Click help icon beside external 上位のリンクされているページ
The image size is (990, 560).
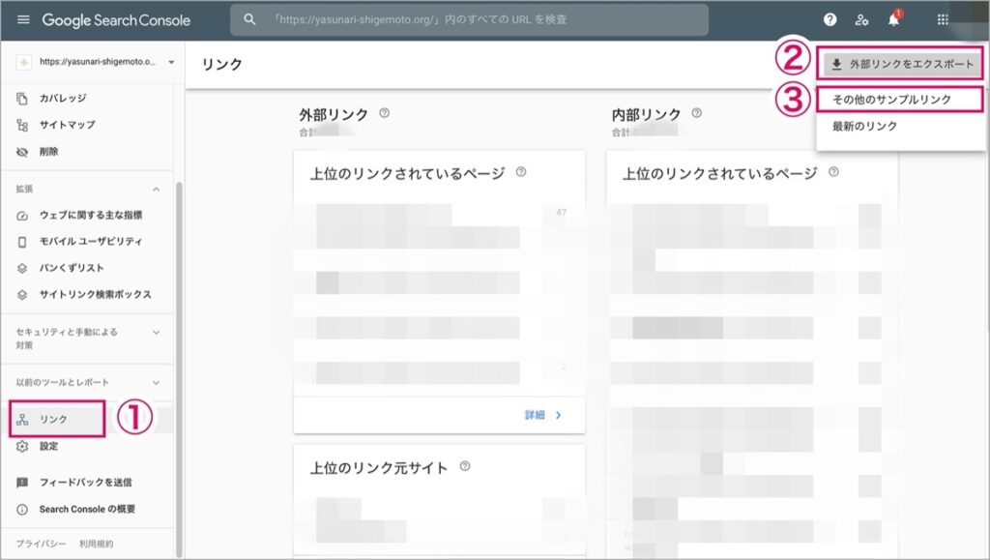coord(521,172)
